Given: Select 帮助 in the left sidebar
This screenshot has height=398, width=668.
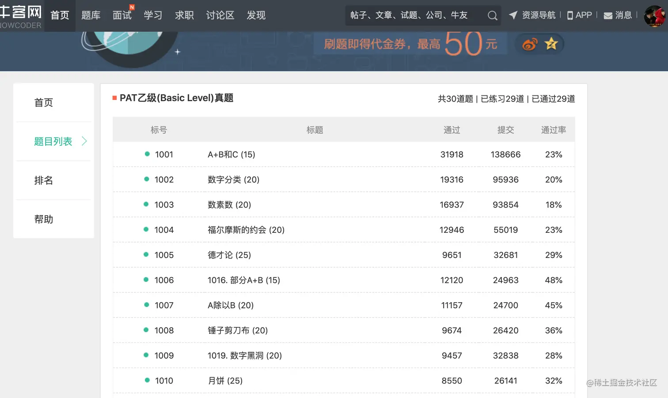Looking at the screenshot, I should 44,219.
